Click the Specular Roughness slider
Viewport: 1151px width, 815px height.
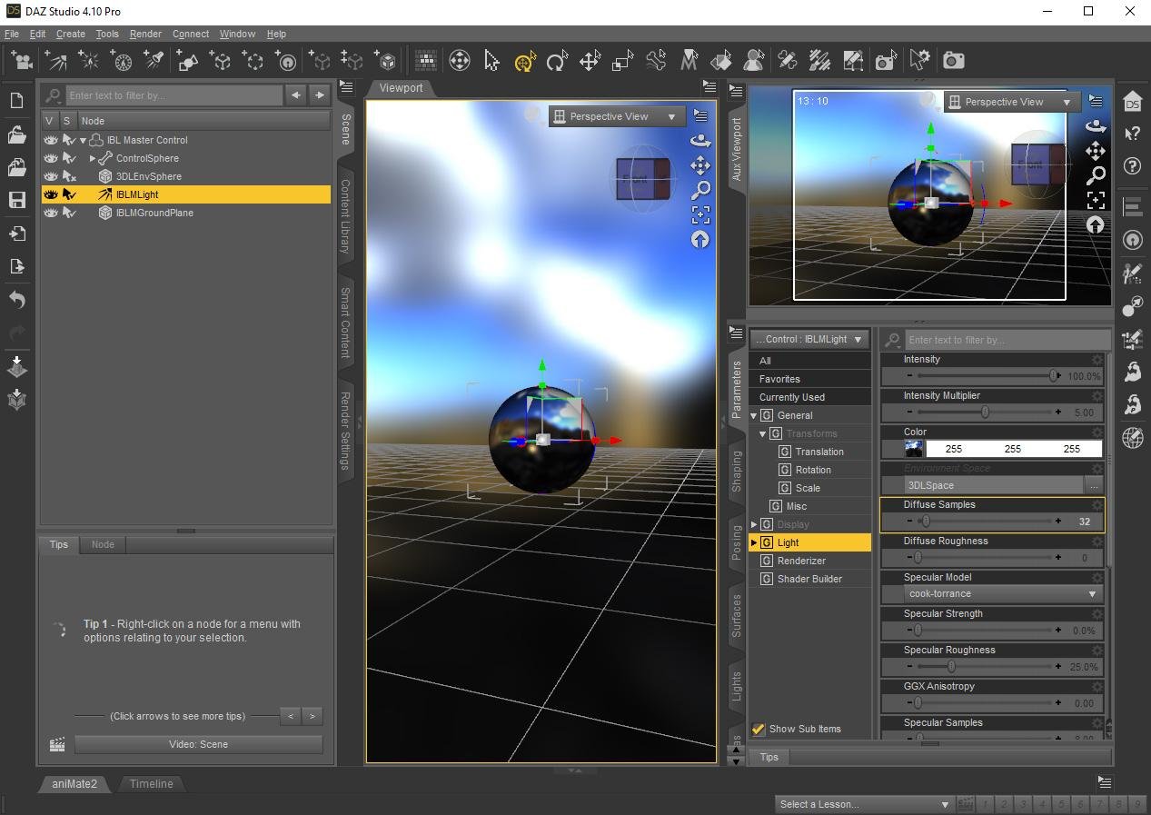[x=985, y=667]
